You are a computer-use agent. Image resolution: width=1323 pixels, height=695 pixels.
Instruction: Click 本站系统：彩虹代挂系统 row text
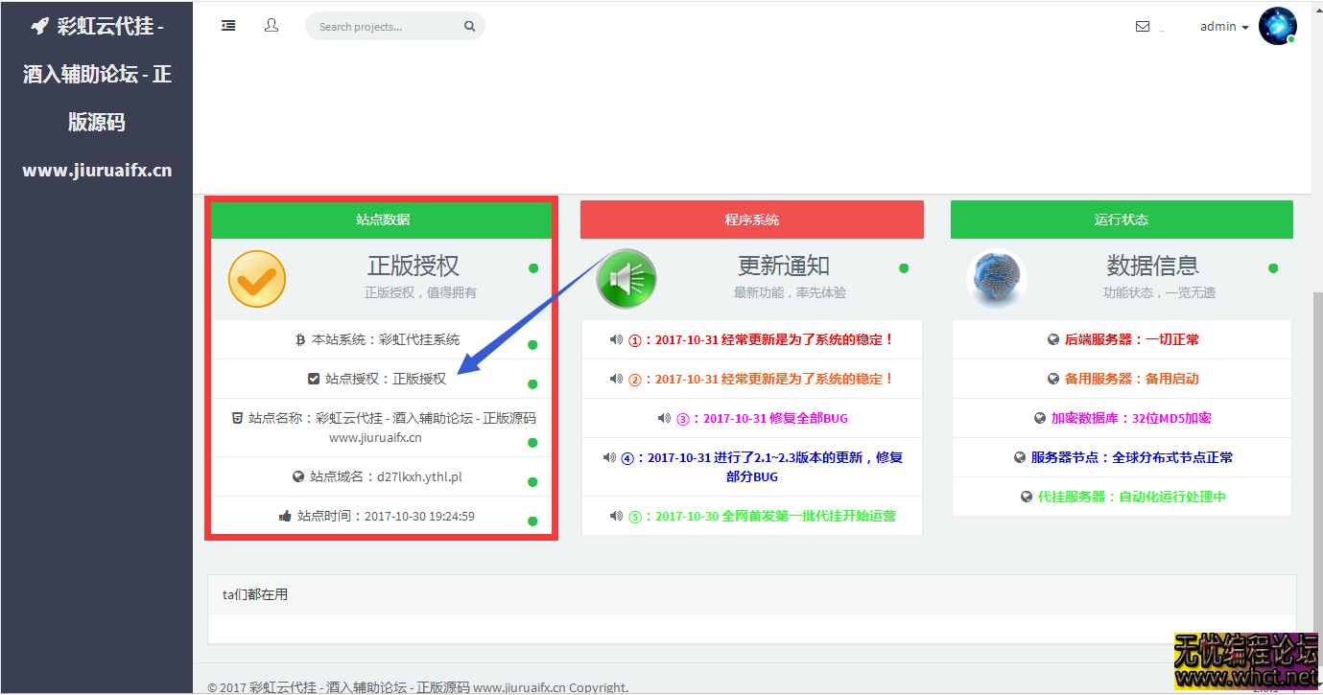(x=386, y=339)
